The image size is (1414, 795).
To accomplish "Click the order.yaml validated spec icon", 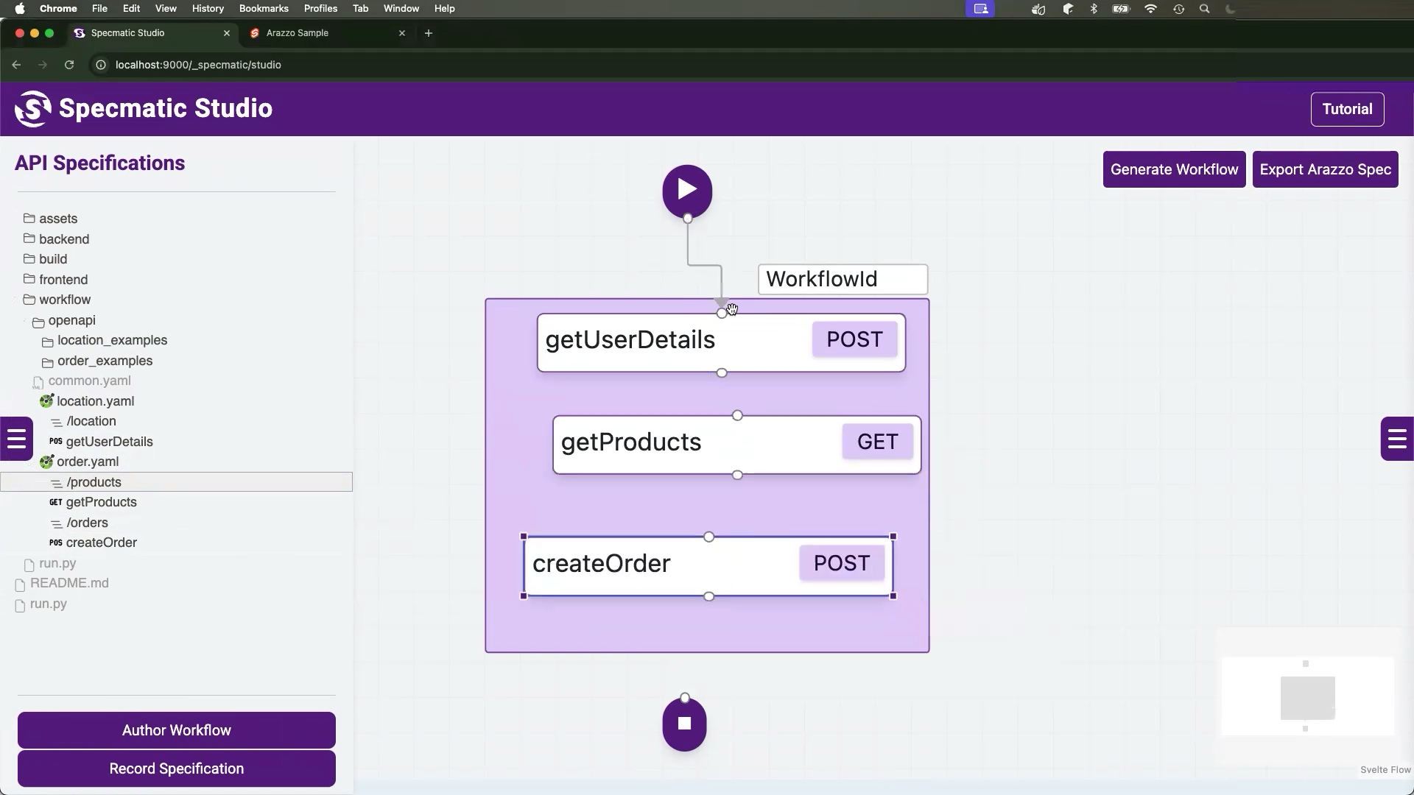I will point(46,462).
